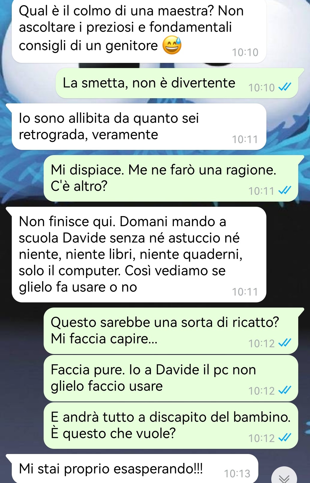Tap read ticks on "Questo sarebbe una sorta" message
The image size is (310, 483).
tap(285, 343)
